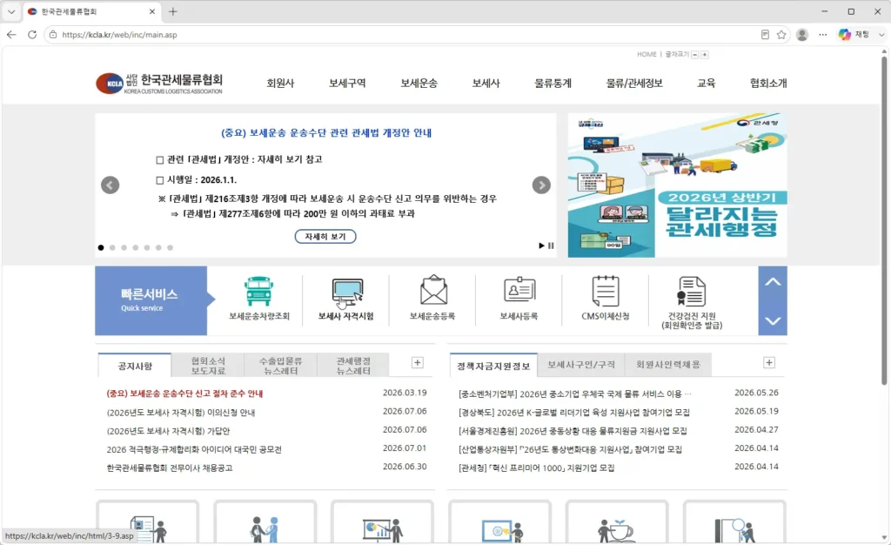Open the dropdown arrow beside the 채팅 button
This screenshot has width=891, height=545.
click(881, 35)
